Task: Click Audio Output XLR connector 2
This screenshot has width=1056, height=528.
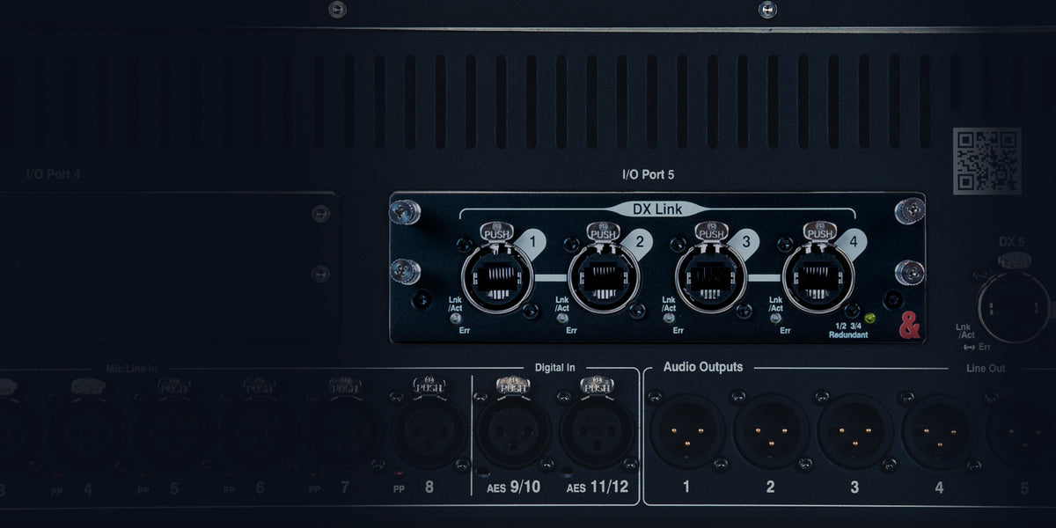Action: pyautogui.click(x=771, y=431)
